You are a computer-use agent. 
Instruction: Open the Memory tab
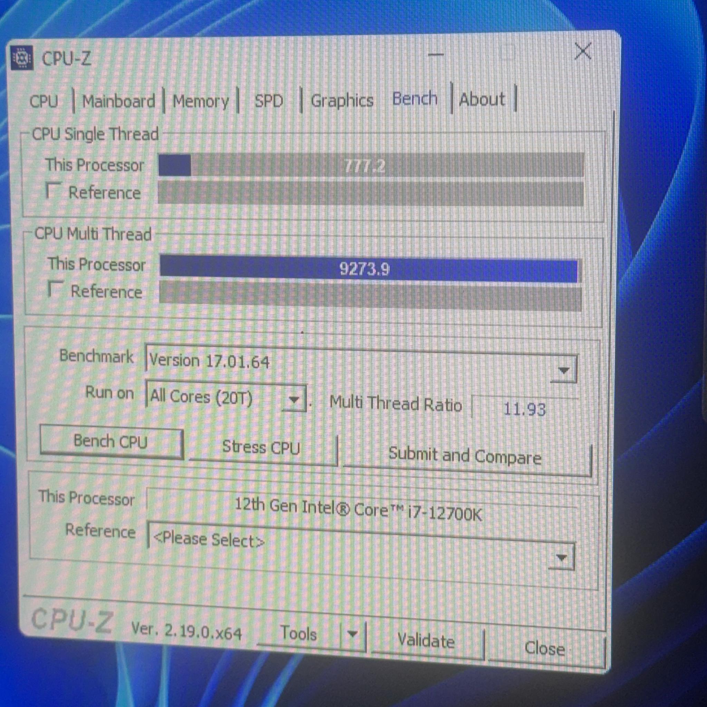(x=201, y=101)
